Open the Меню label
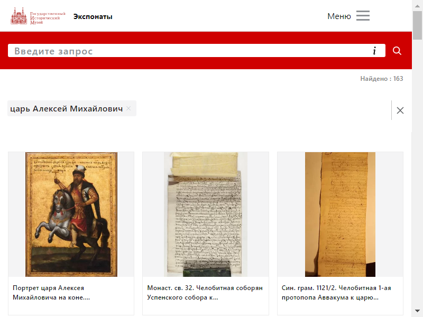This screenshot has width=423, height=317. click(x=339, y=16)
